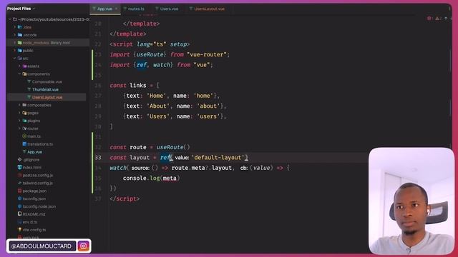Screen dimensions: 458x257
Task: Expand the public folder
Action: pyautogui.click(x=14, y=51)
